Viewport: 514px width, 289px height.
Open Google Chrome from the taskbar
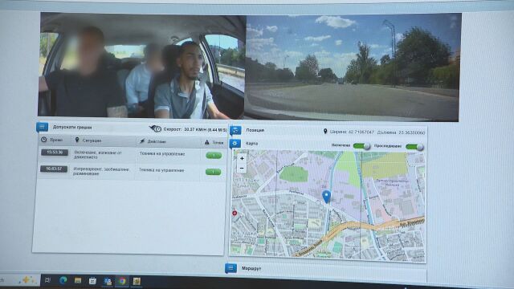(x=122, y=281)
